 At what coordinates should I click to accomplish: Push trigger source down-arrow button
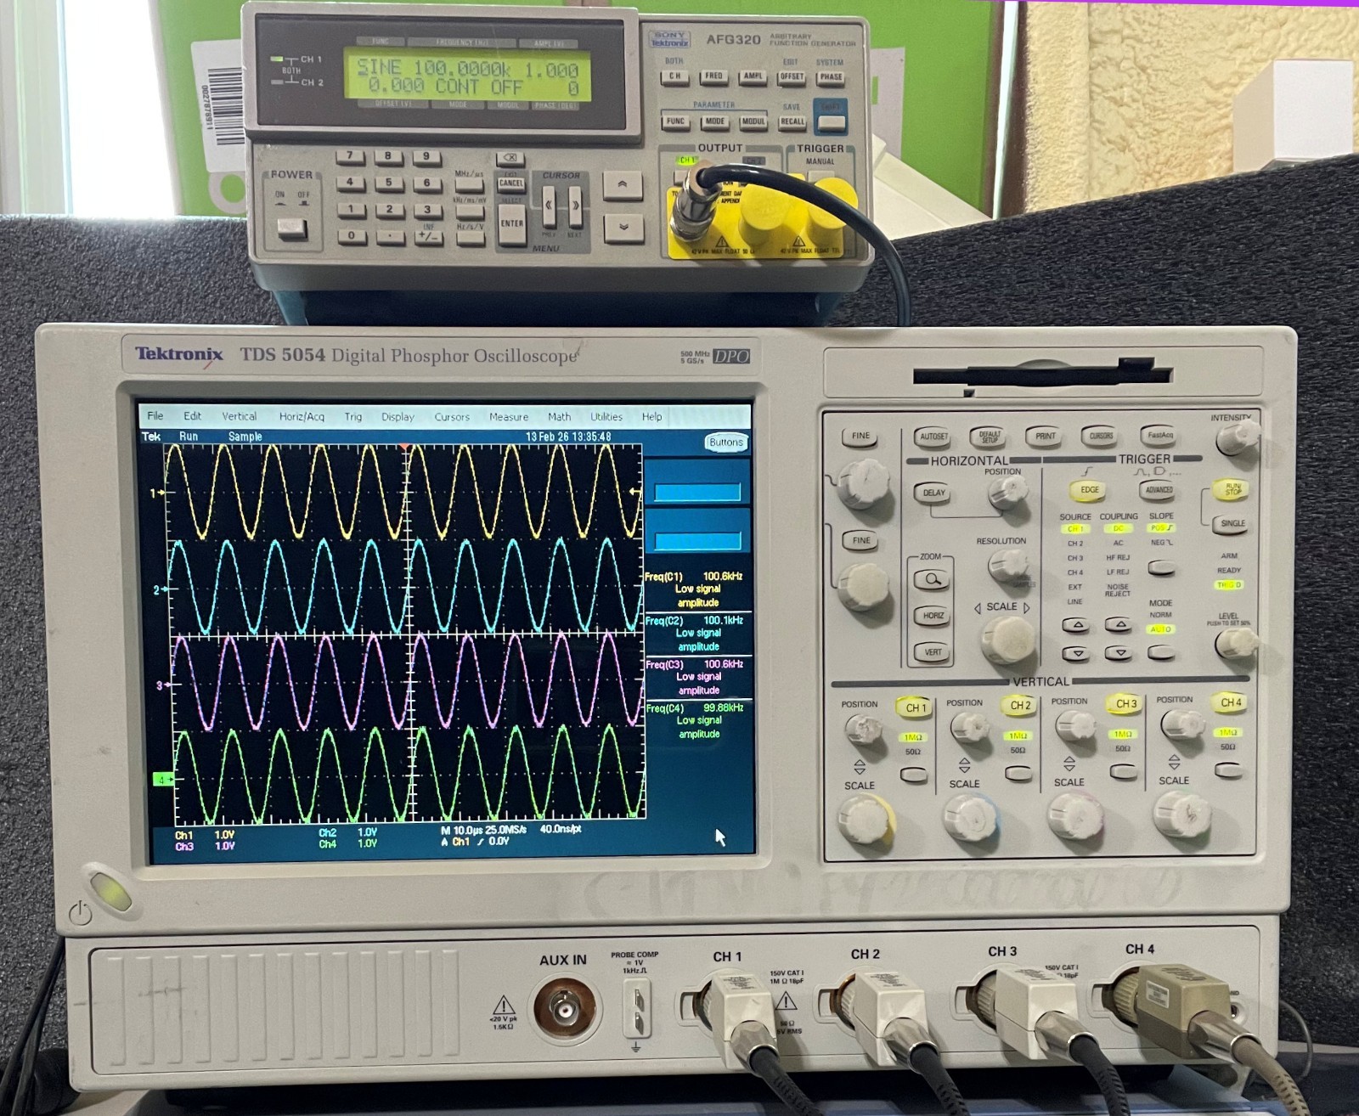pyautogui.click(x=1077, y=654)
